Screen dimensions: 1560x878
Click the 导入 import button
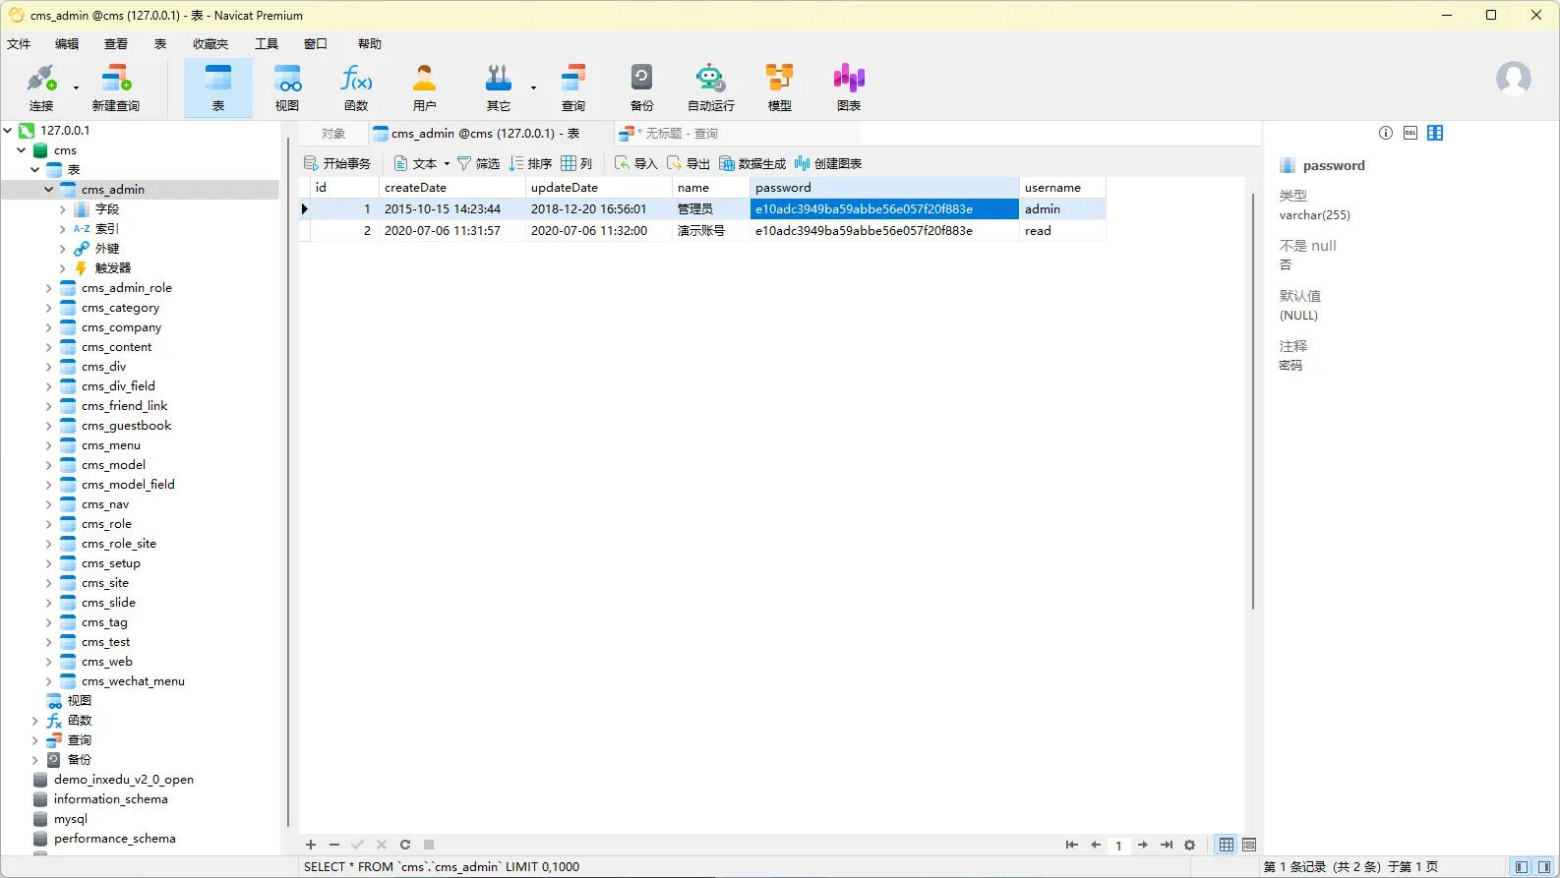pyautogui.click(x=635, y=164)
